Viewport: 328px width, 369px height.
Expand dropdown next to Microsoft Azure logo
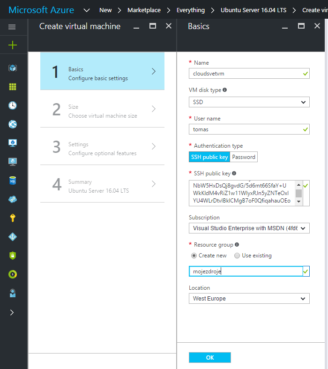(87, 10)
